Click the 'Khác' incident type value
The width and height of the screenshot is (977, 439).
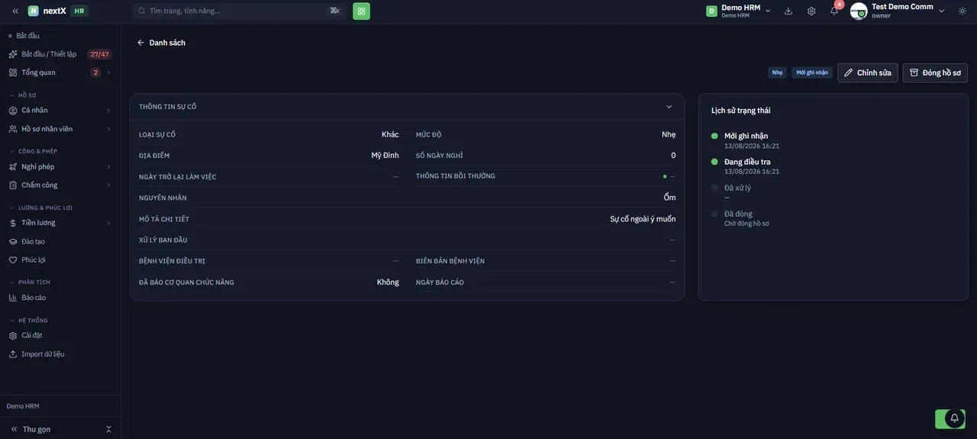click(390, 134)
